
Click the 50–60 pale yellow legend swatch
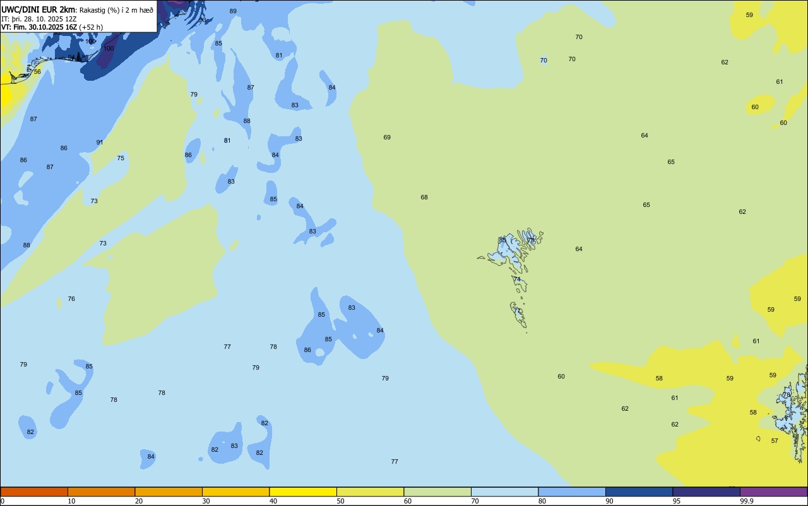pyautogui.click(x=370, y=491)
